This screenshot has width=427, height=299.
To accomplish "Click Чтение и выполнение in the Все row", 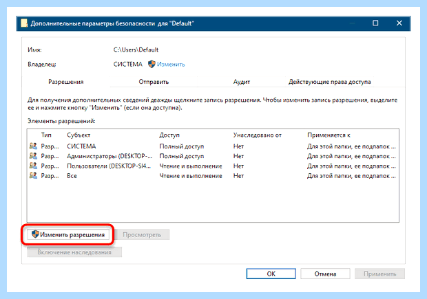I will (191, 176).
